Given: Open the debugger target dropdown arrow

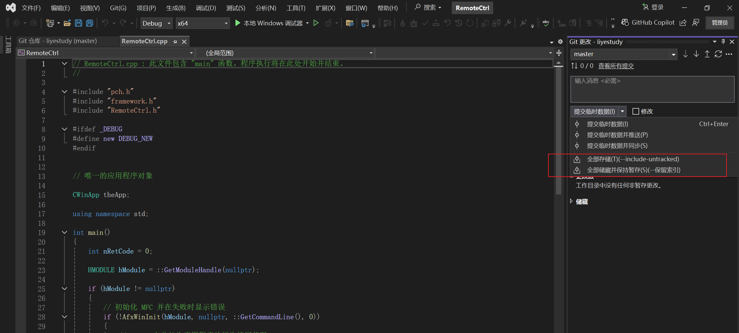Looking at the screenshot, I should tap(307, 23).
